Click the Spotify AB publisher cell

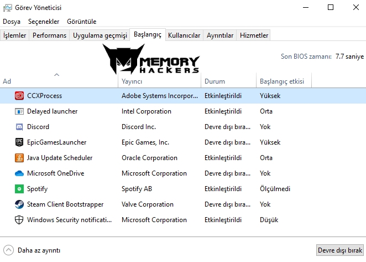(x=137, y=189)
